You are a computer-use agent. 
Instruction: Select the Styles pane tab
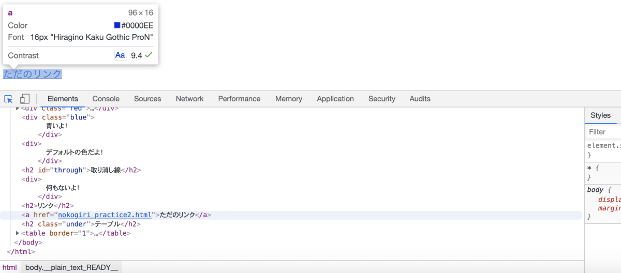(601, 115)
